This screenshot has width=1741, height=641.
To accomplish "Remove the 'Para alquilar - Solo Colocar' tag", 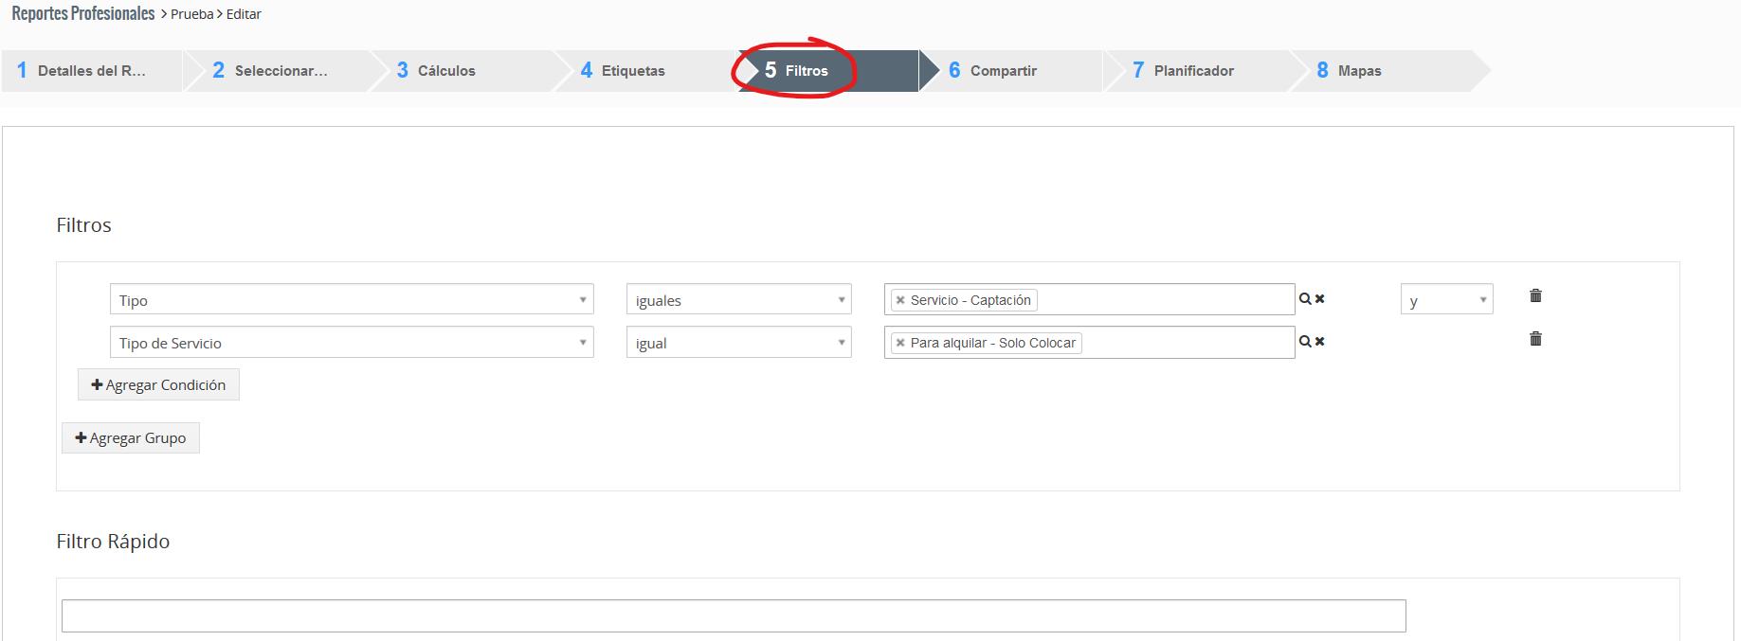I will [x=900, y=343].
